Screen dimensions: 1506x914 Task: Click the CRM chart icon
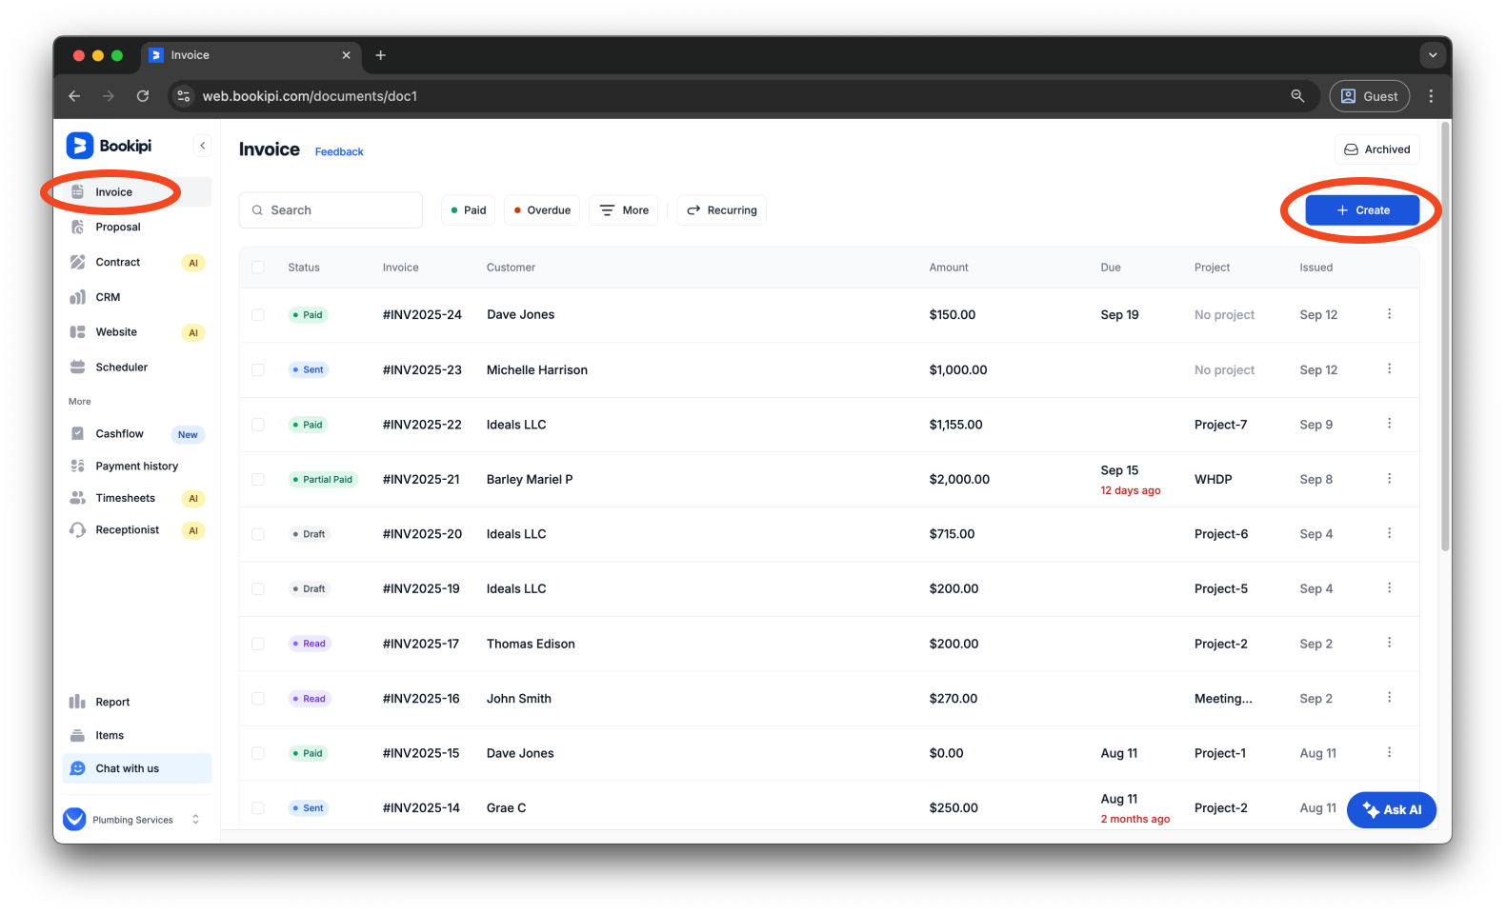click(x=78, y=297)
